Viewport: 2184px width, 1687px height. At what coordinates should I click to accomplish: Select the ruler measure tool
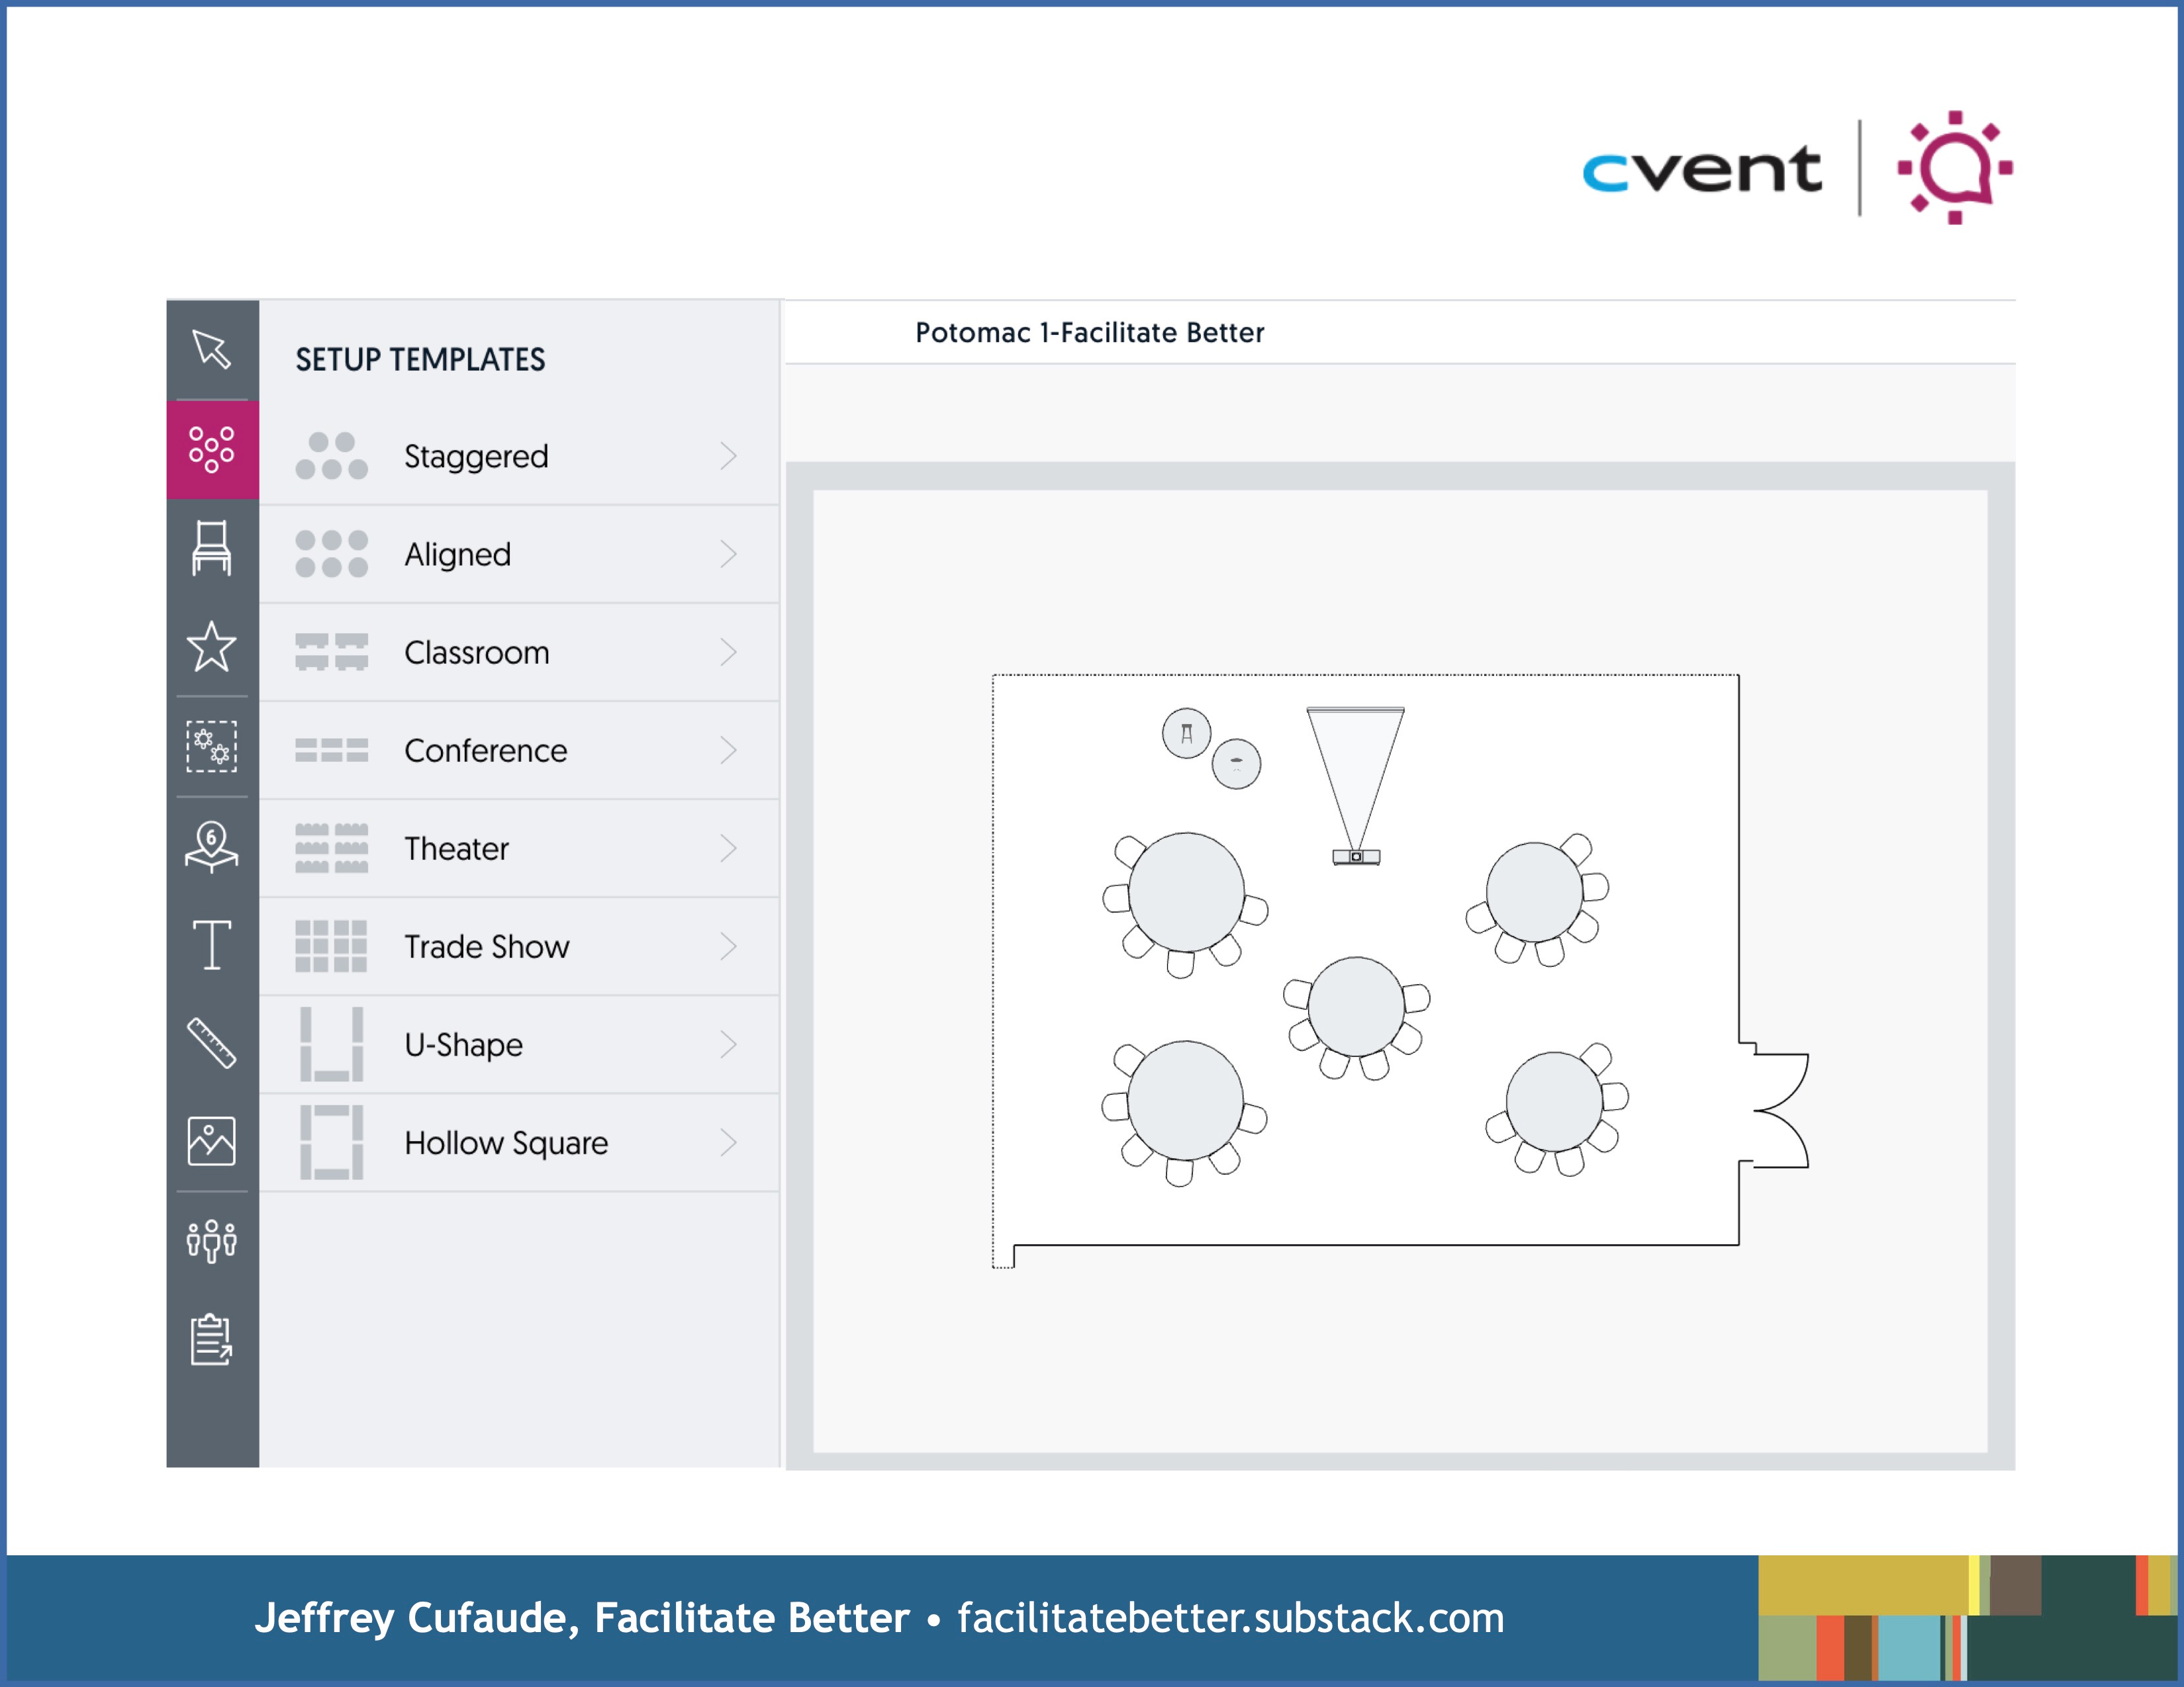(x=211, y=1043)
